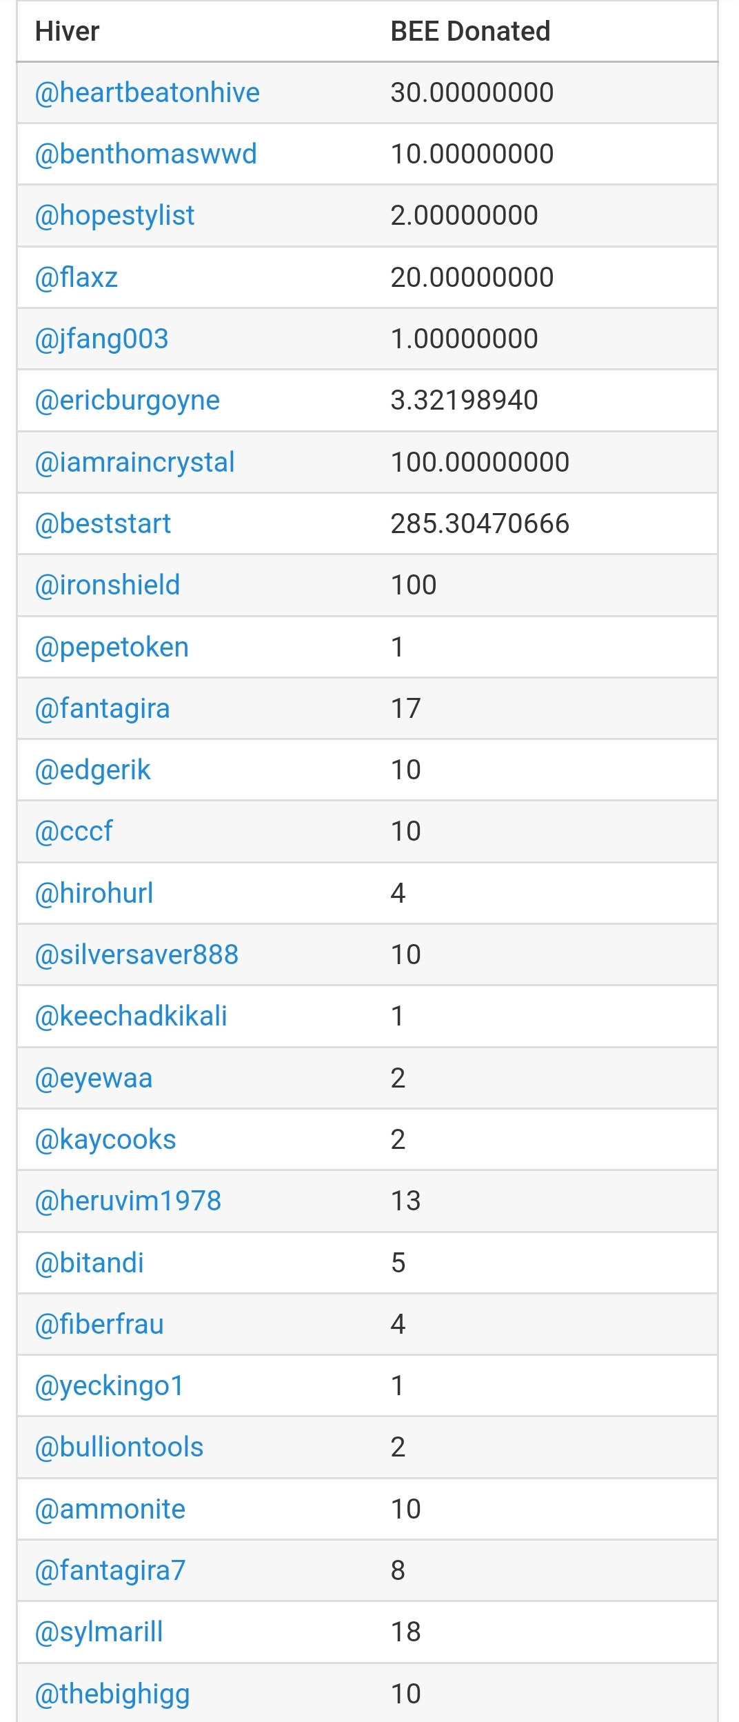The height and width of the screenshot is (1722, 739).
Task: Visit the @fantagira profile link
Action: tap(102, 708)
